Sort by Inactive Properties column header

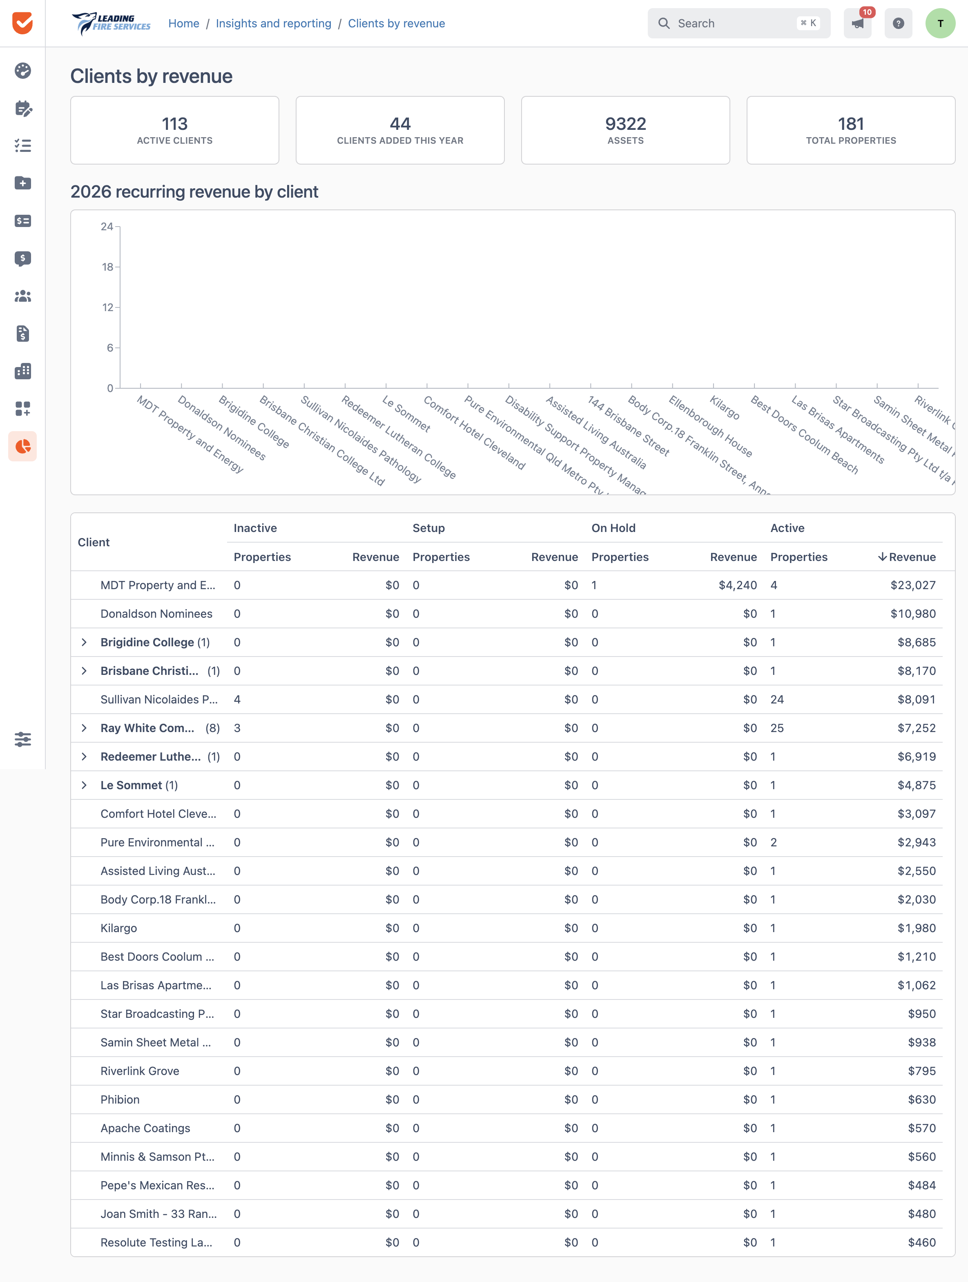pos(262,557)
